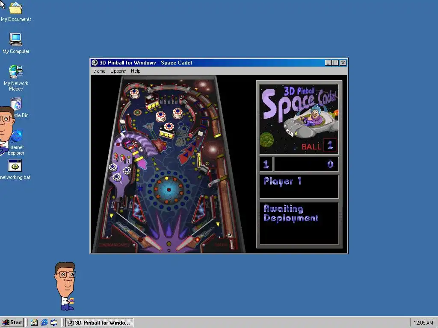Click the Awaiting Deployment message

291,214
